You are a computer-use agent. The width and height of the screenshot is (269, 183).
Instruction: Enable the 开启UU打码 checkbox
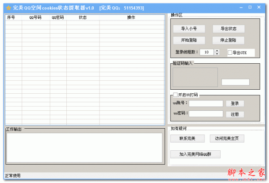click(175, 95)
